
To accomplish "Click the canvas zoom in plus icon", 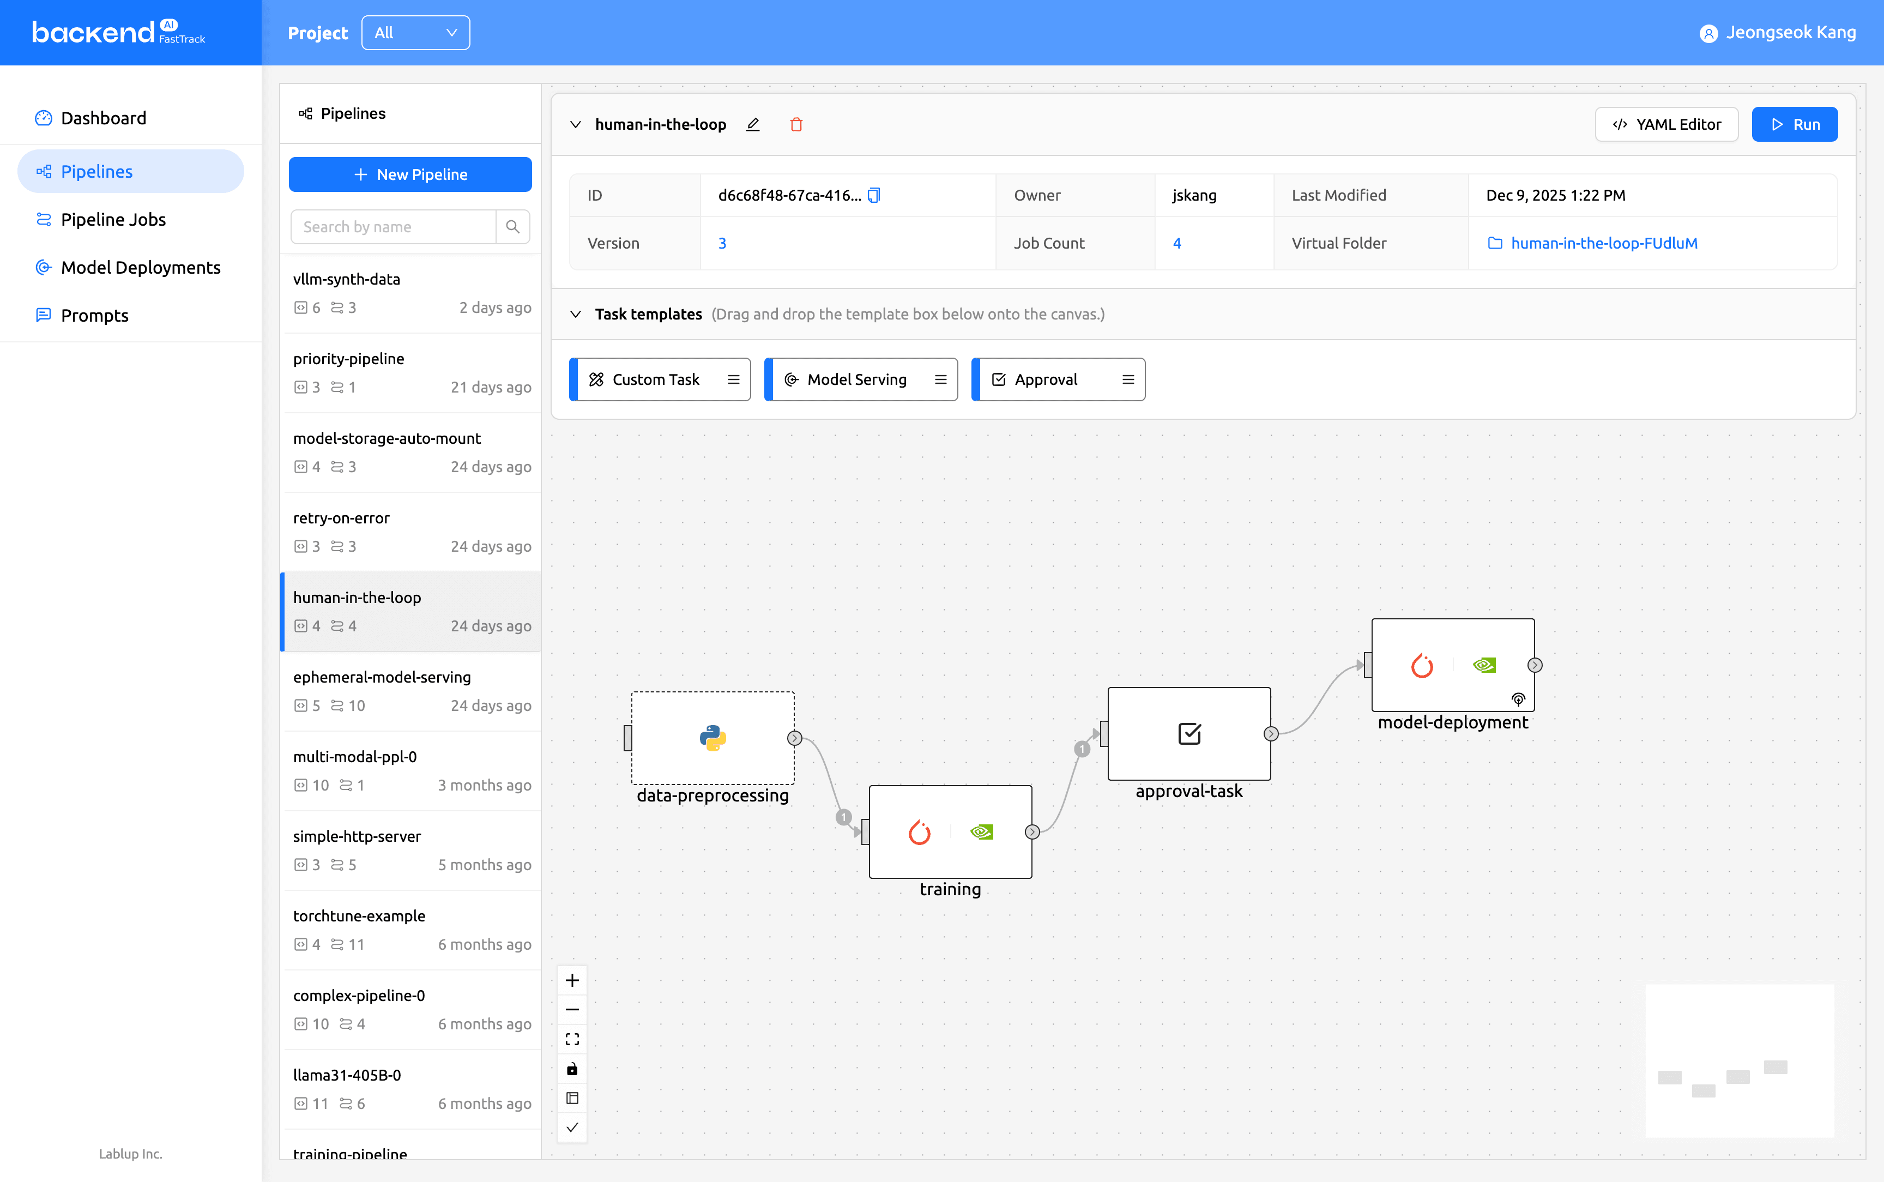I will [x=572, y=980].
